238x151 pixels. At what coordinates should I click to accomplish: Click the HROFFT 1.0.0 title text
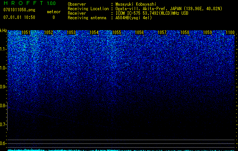(30, 3)
